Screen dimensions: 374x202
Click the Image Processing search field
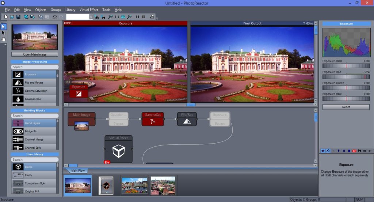coord(35,67)
